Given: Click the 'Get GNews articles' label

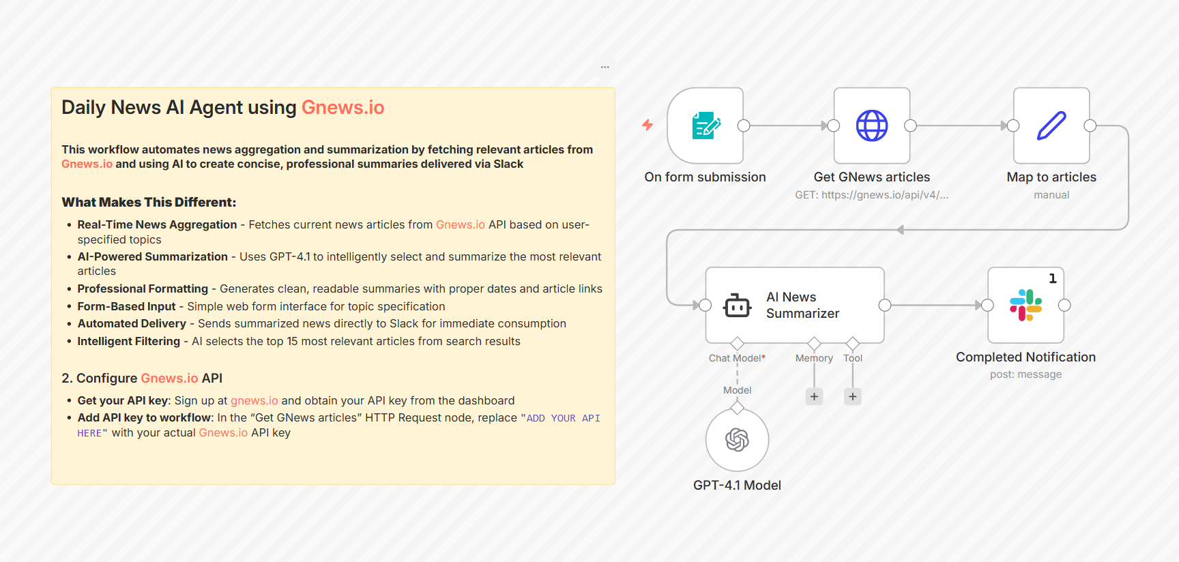Looking at the screenshot, I should click(x=872, y=177).
